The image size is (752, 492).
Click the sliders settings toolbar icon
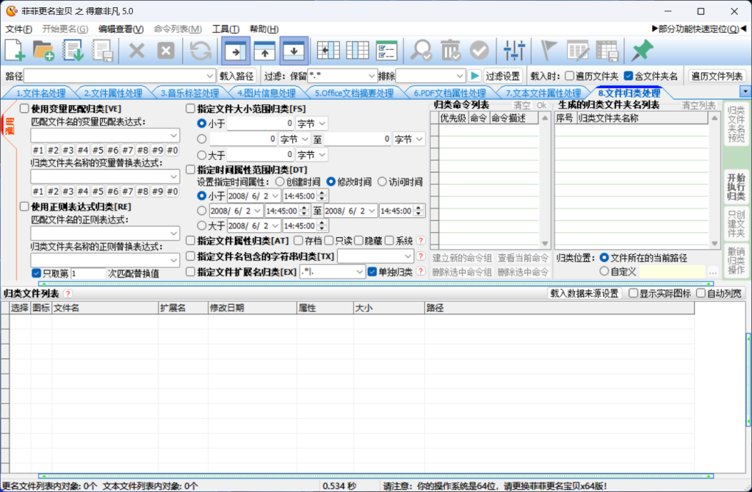coord(514,50)
